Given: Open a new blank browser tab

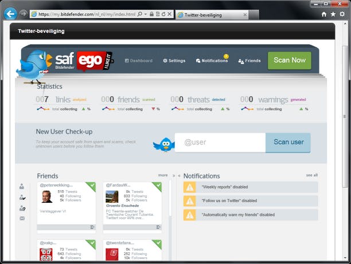Looking at the screenshot, I should pos(254,15).
